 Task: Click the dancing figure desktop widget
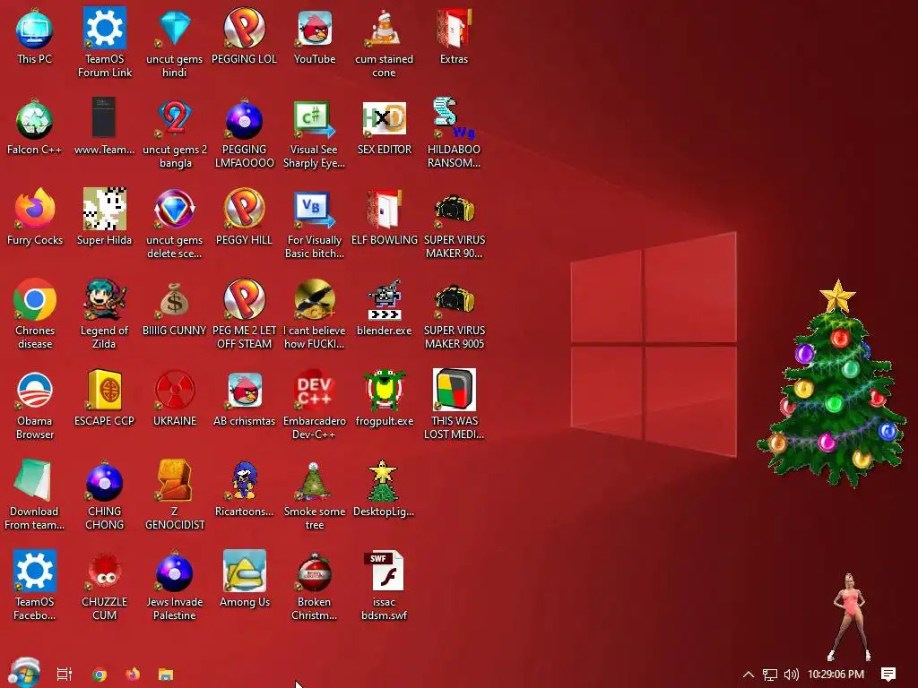tap(849, 616)
